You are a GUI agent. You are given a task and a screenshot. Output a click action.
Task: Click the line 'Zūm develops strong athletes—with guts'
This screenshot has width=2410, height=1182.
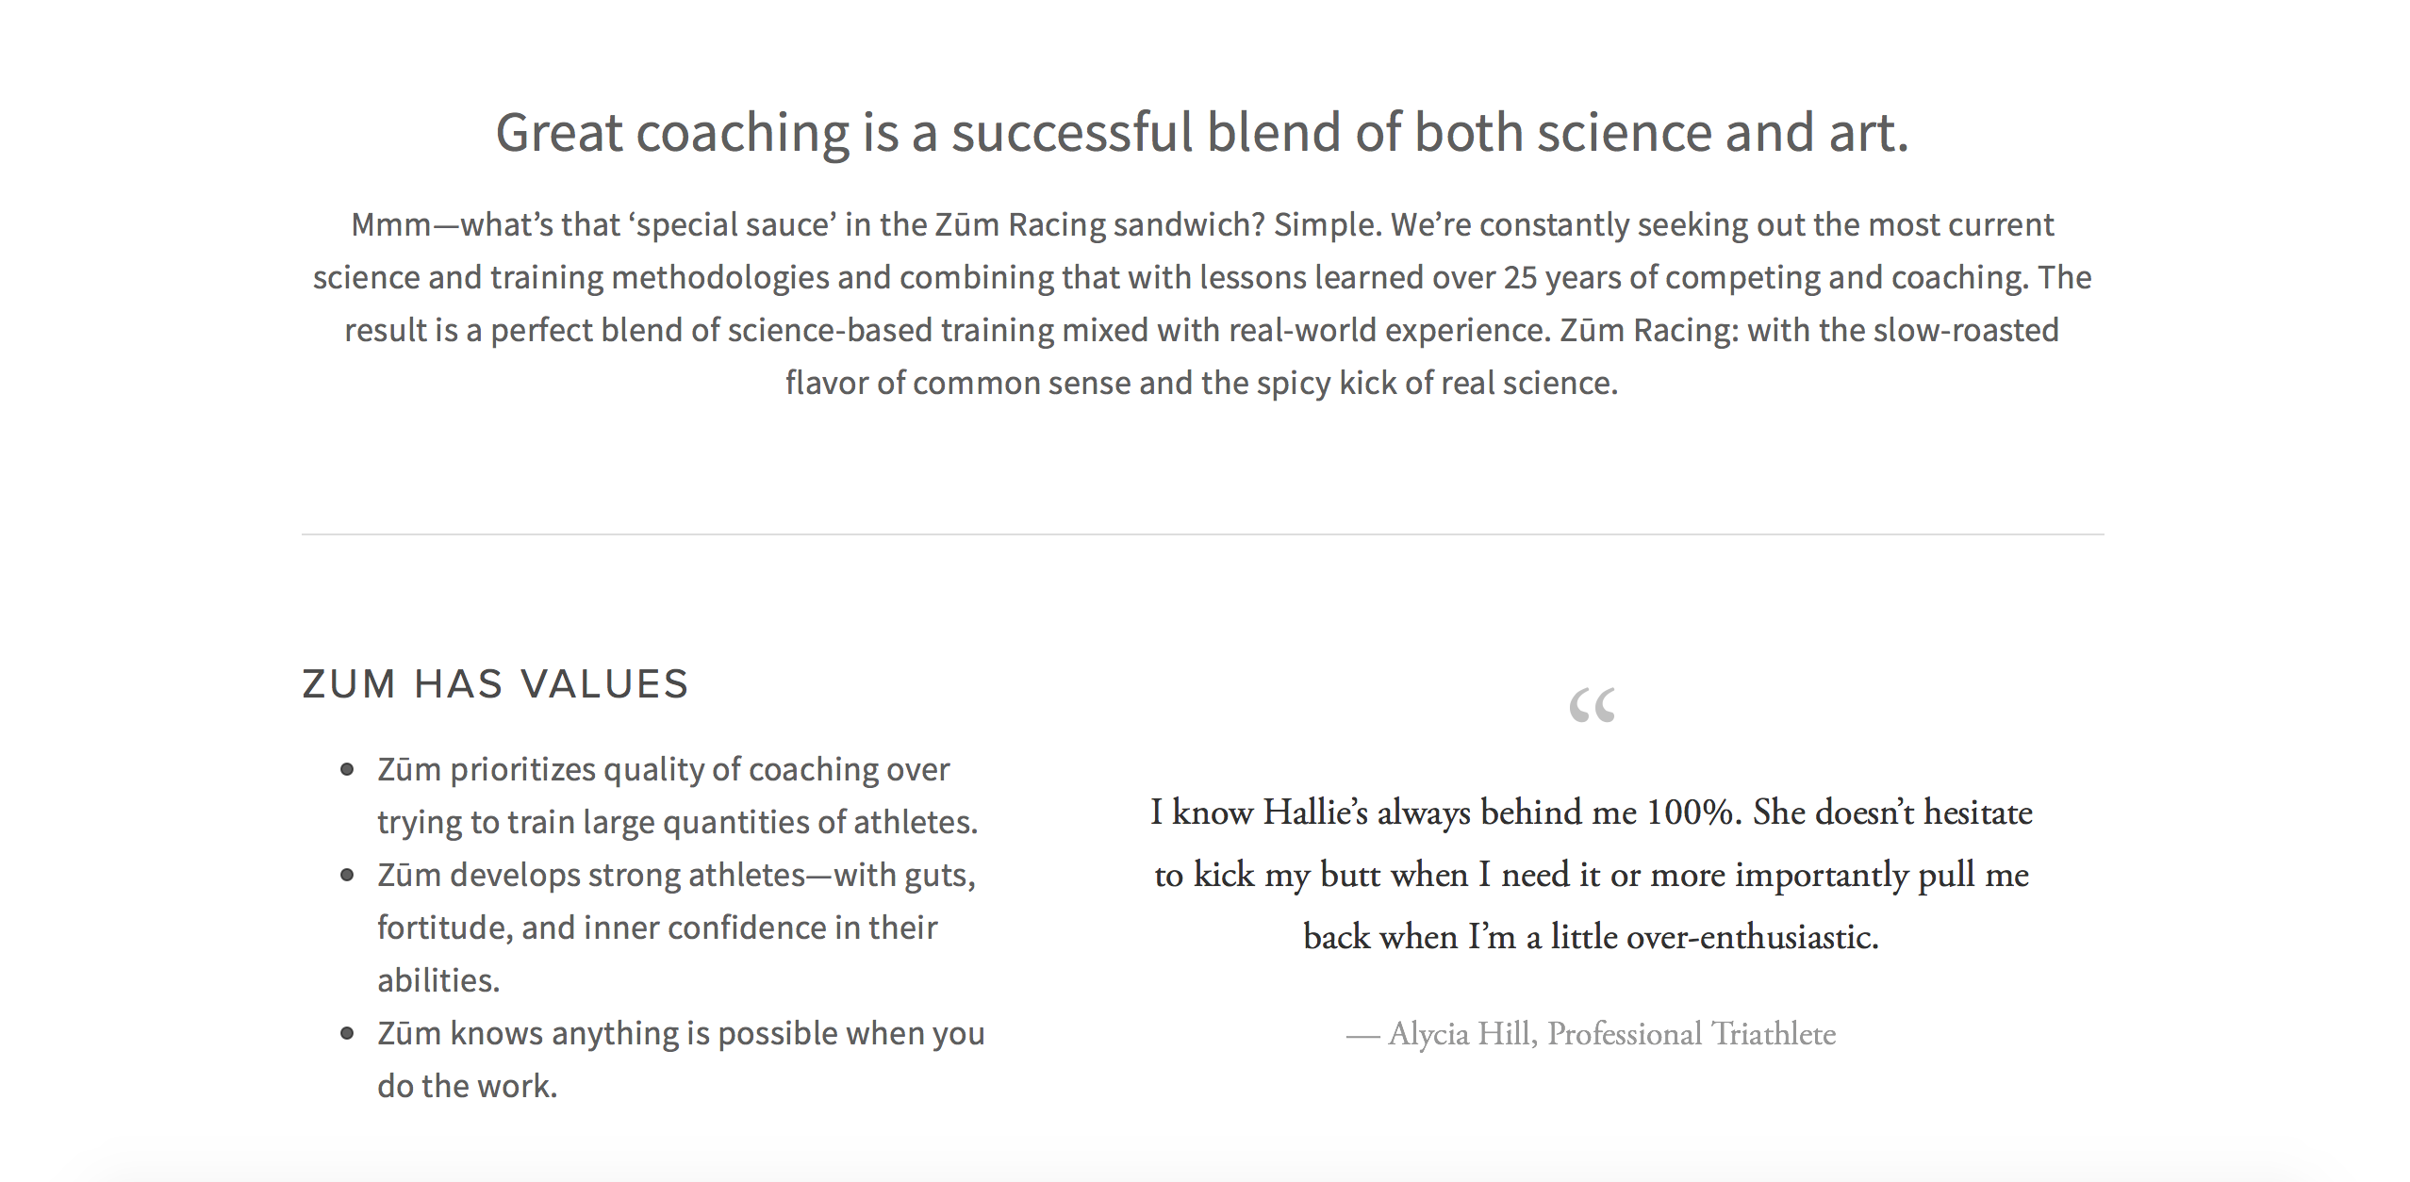point(677,876)
